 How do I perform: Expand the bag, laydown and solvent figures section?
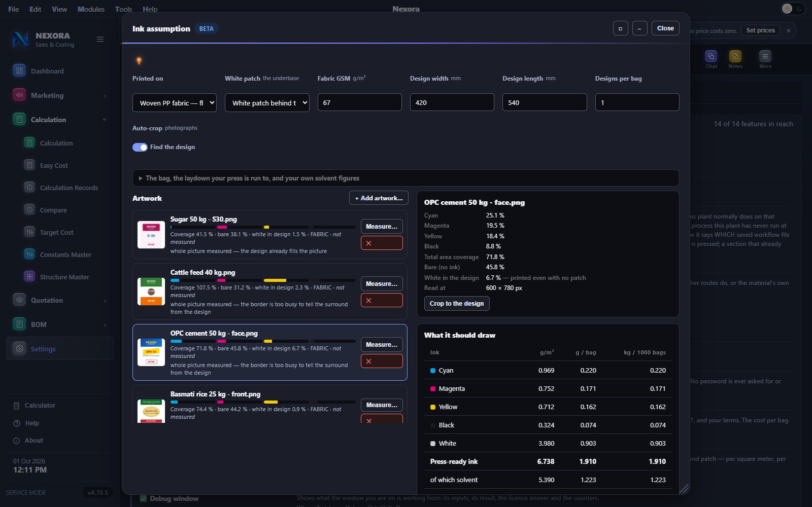coord(405,178)
